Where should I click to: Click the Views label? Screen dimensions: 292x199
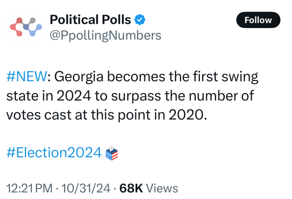pos(162,188)
